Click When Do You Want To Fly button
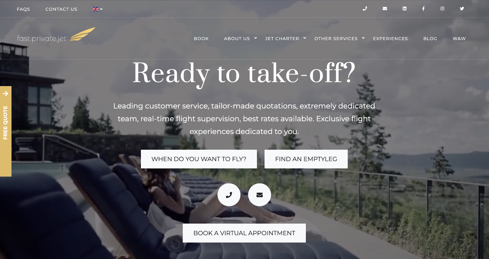Image resolution: width=489 pixels, height=259 pixels. [x=199, y=159]
